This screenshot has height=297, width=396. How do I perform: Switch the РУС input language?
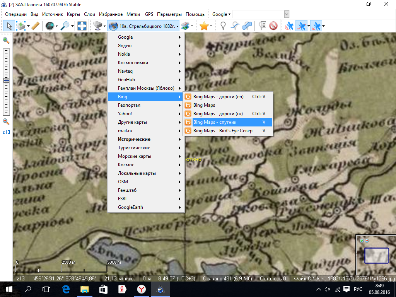358,289
